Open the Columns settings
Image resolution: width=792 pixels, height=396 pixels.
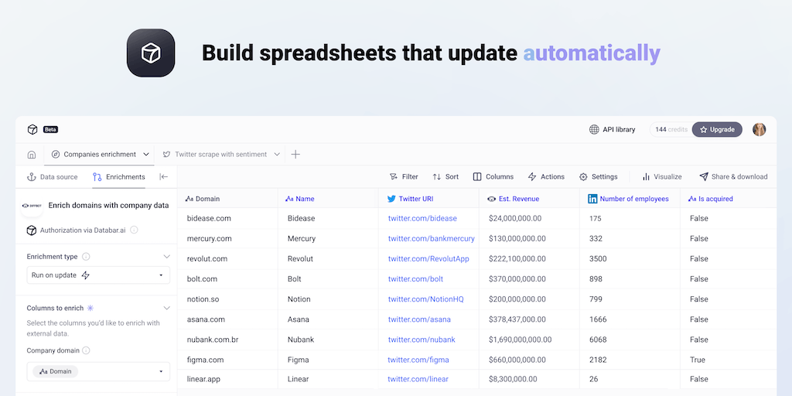493,176
